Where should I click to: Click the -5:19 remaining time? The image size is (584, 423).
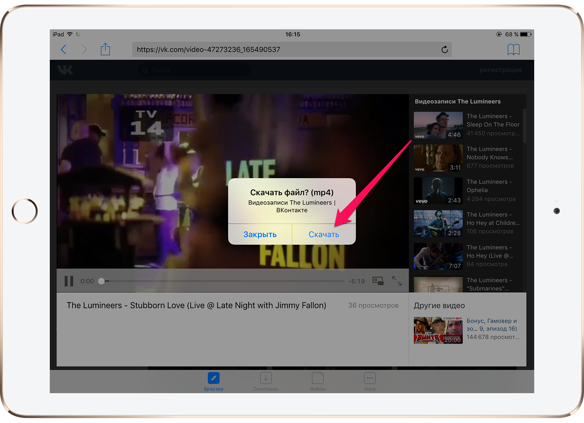[357, 281]
